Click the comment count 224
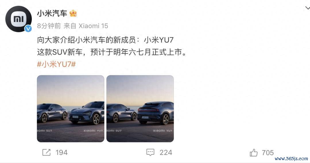Viewport: 310px width, 163px height. click(x=166, y=152)
